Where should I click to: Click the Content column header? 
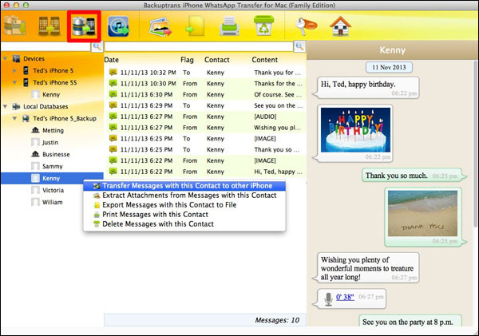265,60
